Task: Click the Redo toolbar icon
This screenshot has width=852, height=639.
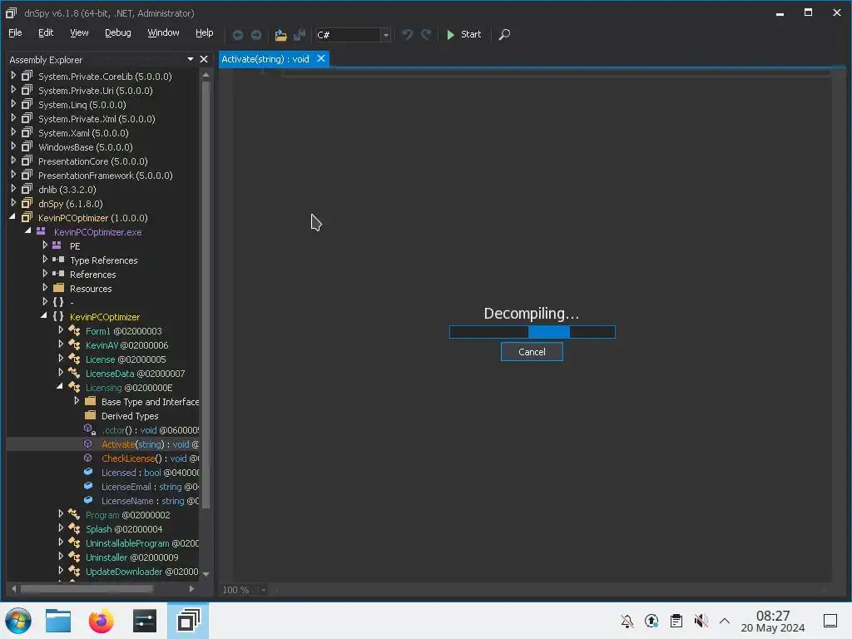Action: (426, 35)
